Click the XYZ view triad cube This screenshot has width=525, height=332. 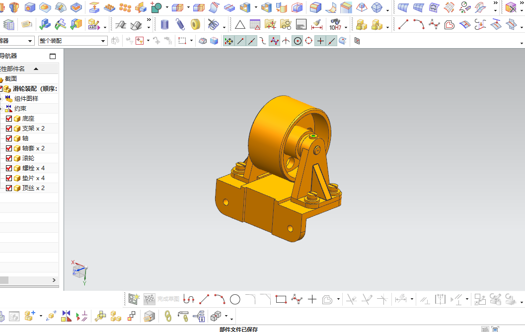coord(79,272)
